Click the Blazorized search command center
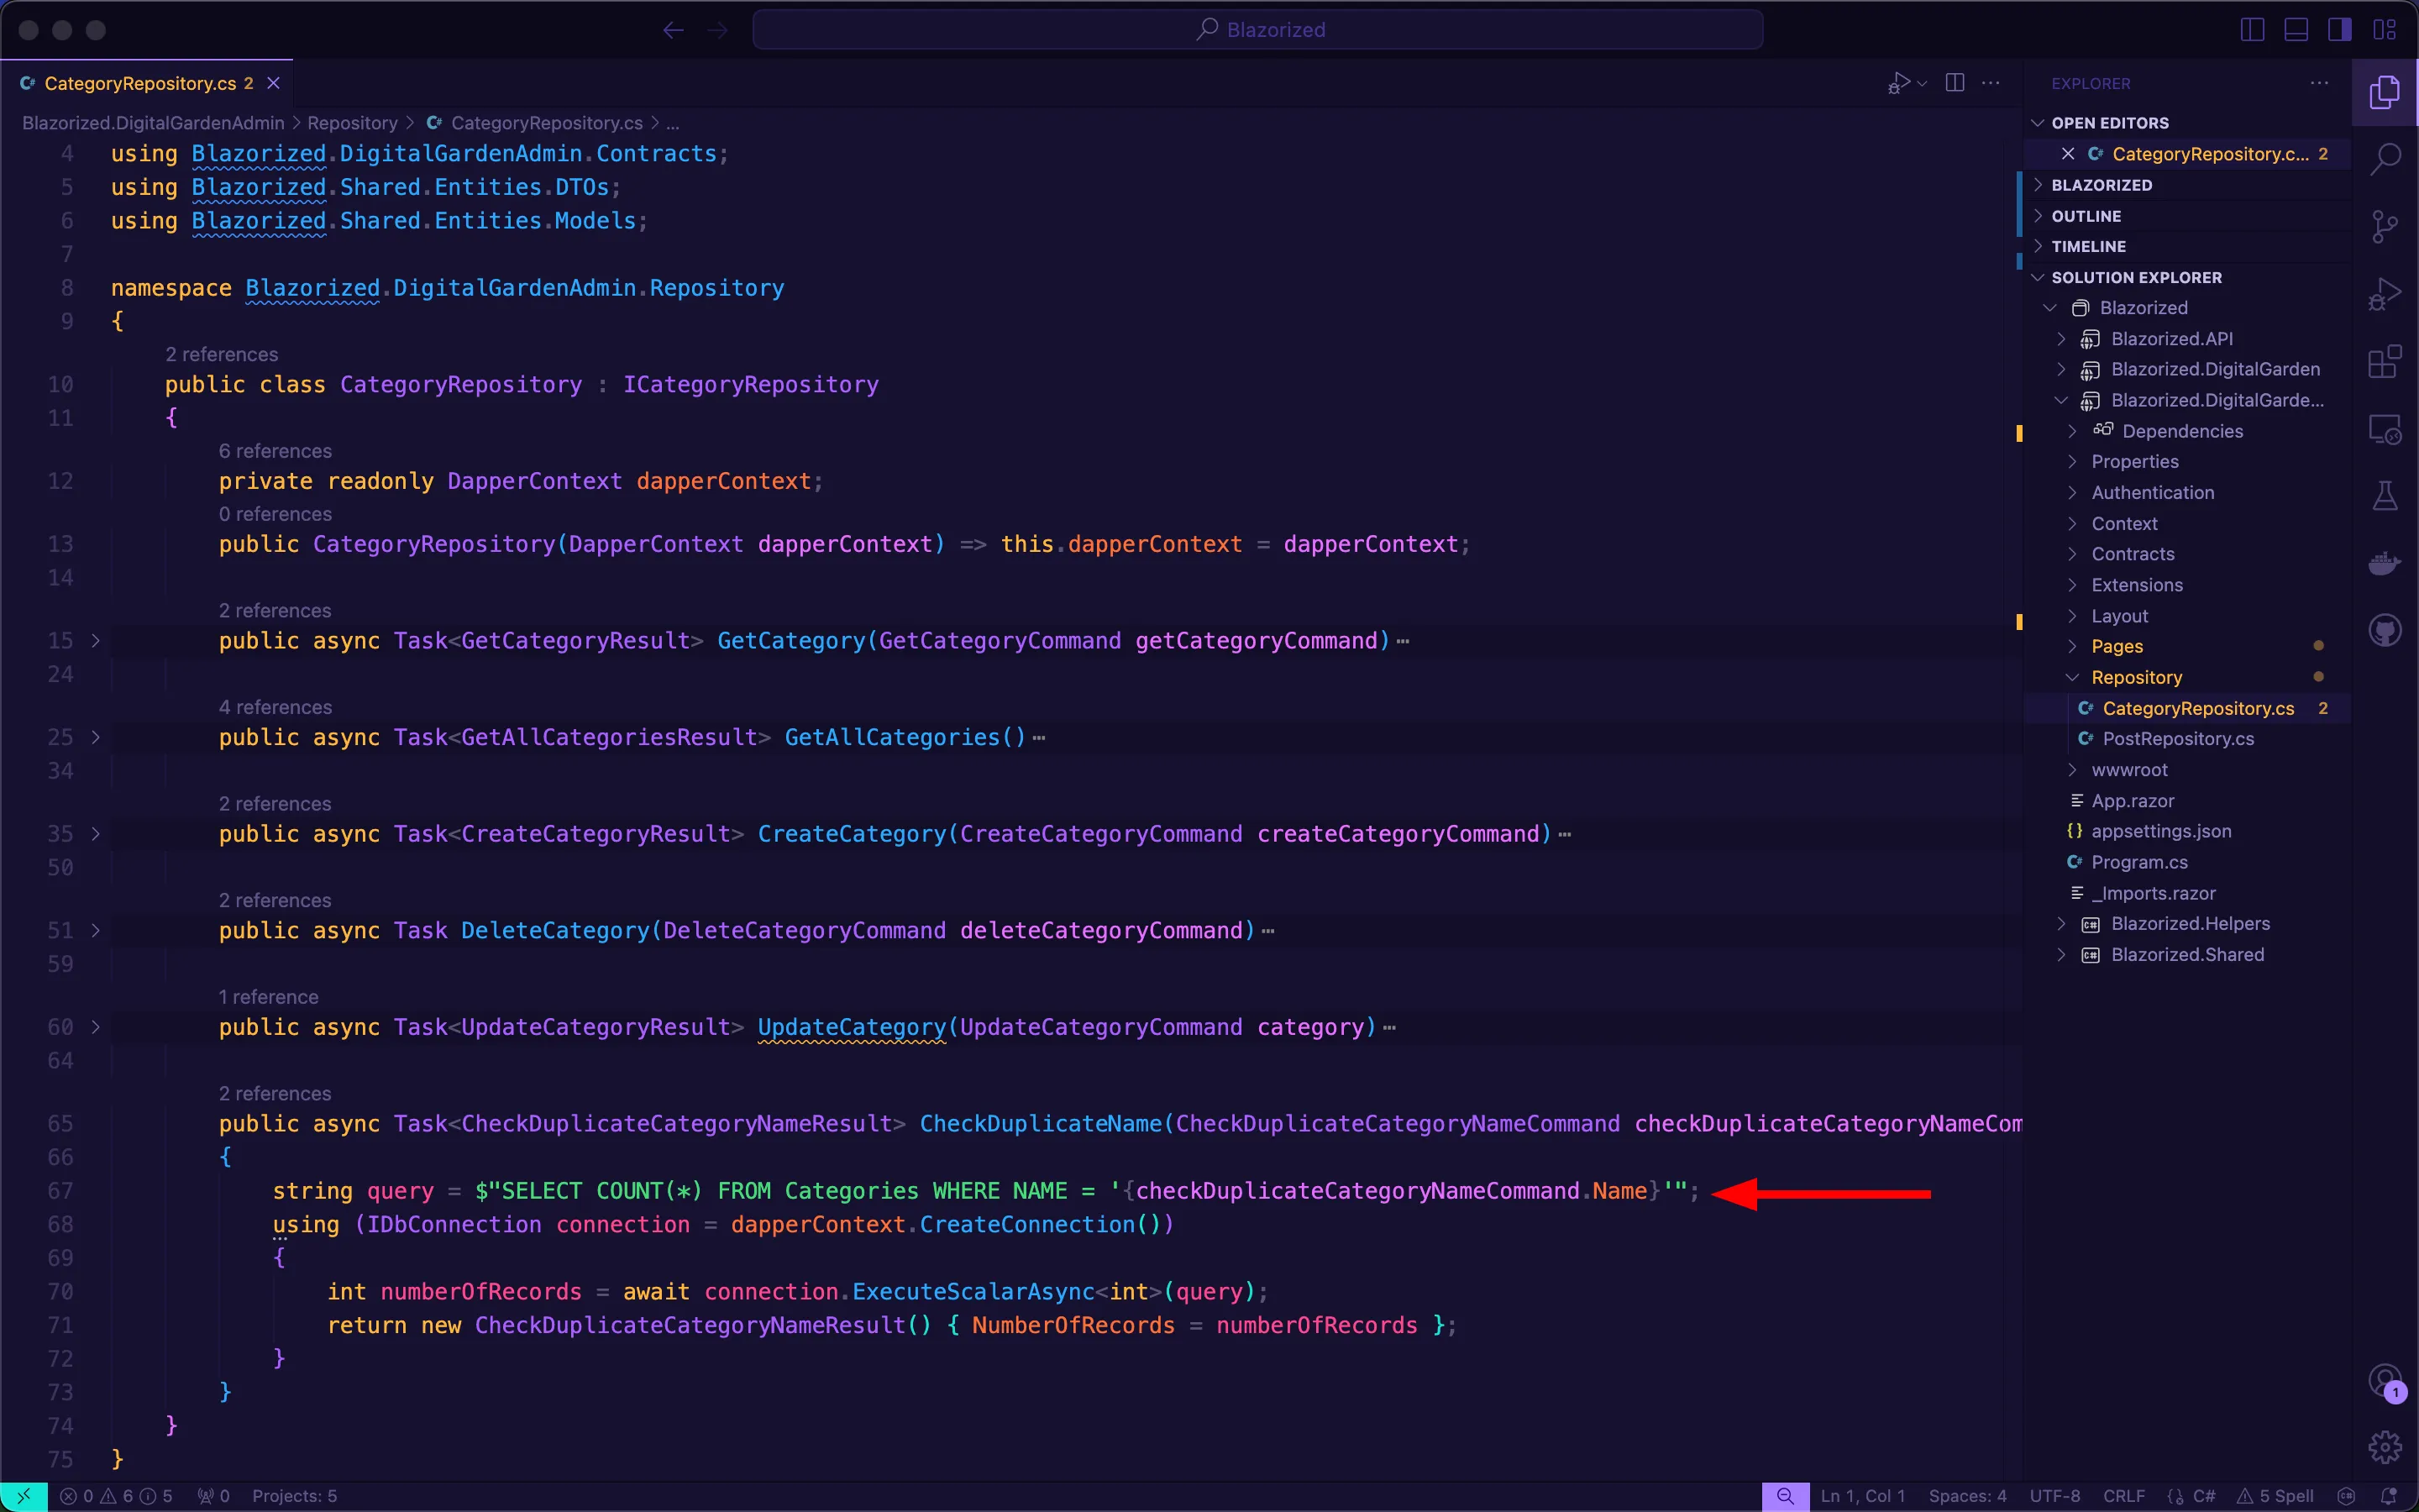Viewport: 2419px width, 1512px height. tap(1257, 30)
